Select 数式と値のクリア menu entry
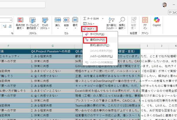The height and width of the screenshot is (120, 177). (x=97, y=45)
